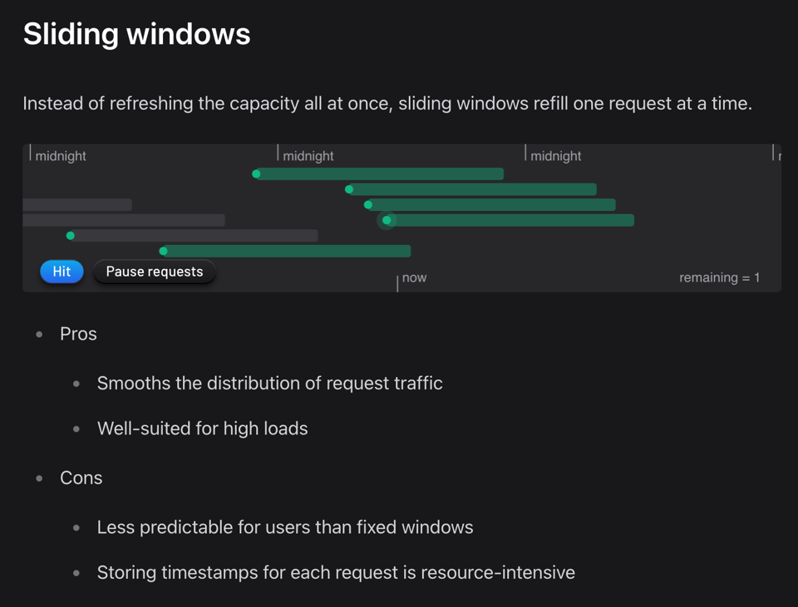
Task: Click the 'Cons' bullet item
Action: coord(81,477)
